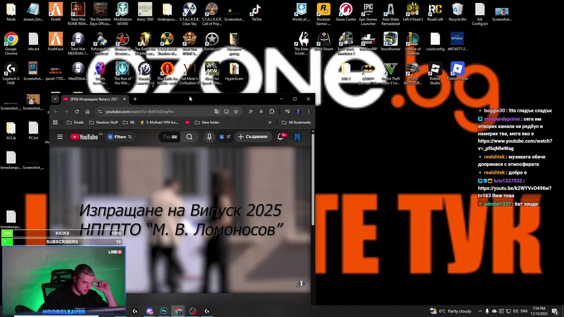Click the Chrome profile avatar in toolbar

[x=298, y=111]
